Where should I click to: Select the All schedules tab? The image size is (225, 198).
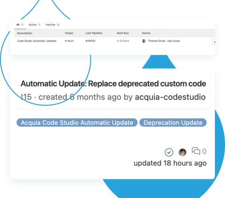20,25
